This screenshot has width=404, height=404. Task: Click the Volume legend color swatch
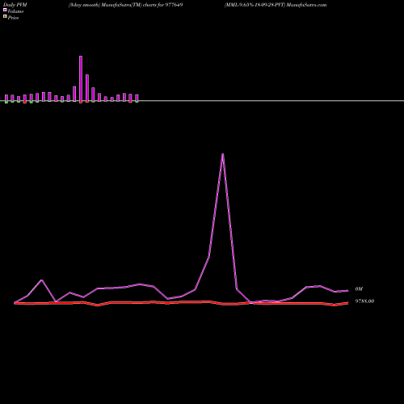(x=5, y=10)
